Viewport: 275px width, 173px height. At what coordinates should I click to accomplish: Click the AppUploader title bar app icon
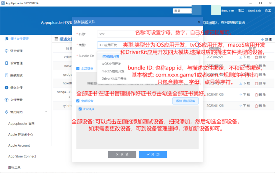click(x=3, y=3)
